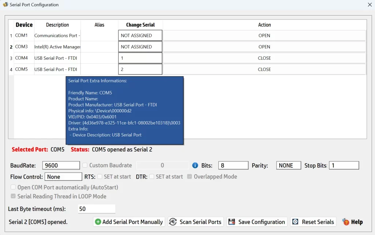Viewport: 375px width, 235px height.
Task: Click CLOSE action for COM4
Action: coord(264,58)
